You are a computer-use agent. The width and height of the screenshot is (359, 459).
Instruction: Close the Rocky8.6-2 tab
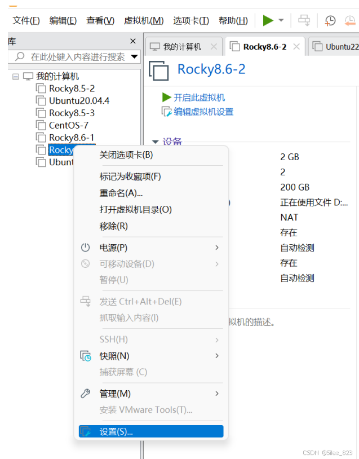[x=296, y=47]
